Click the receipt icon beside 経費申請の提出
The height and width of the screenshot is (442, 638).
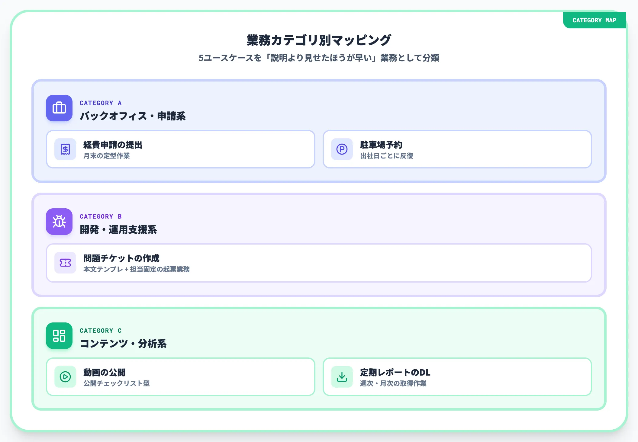tap(65, 149)
